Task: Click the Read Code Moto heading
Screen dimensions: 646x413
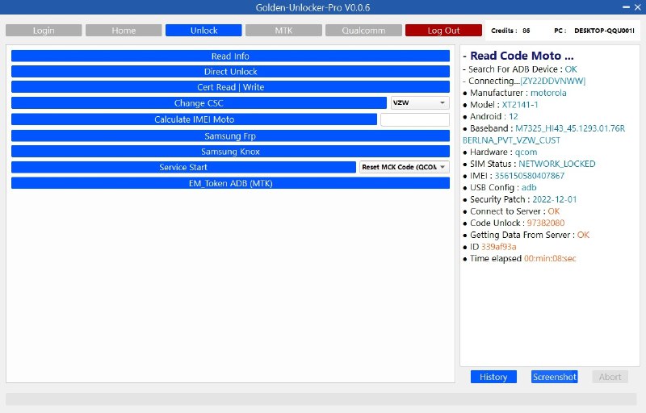Action: pos(522,56)
